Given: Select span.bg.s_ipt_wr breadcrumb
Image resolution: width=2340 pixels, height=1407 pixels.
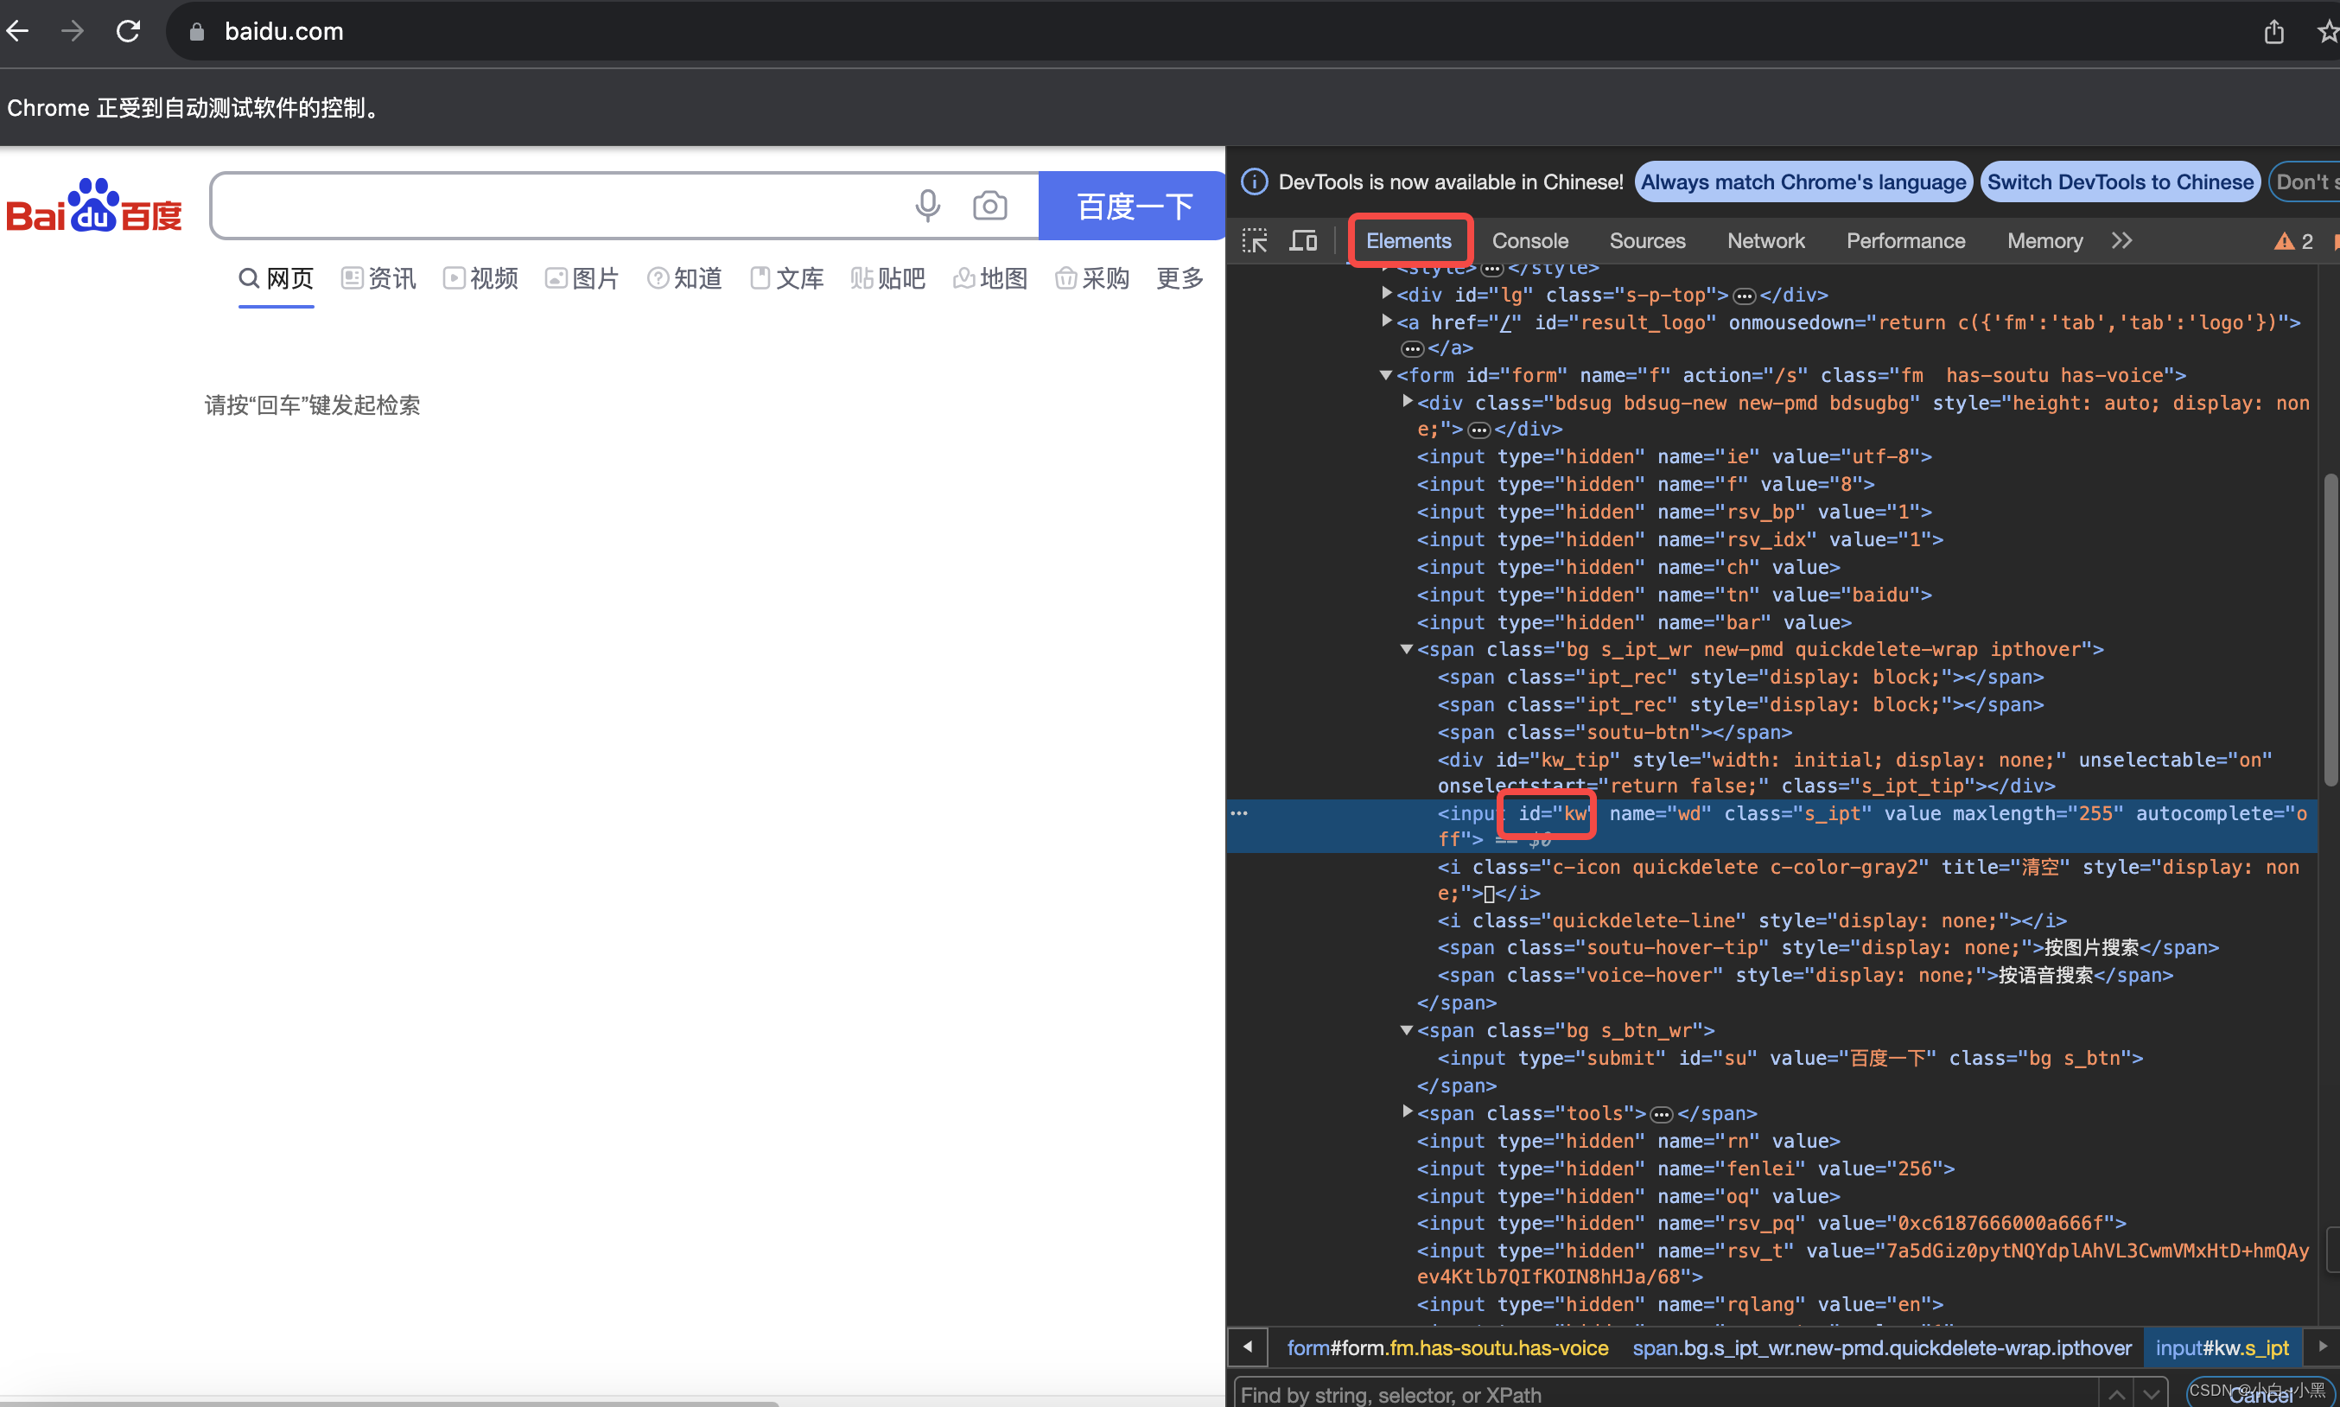Looking at the screenshot, I should click(1881, 1347).
